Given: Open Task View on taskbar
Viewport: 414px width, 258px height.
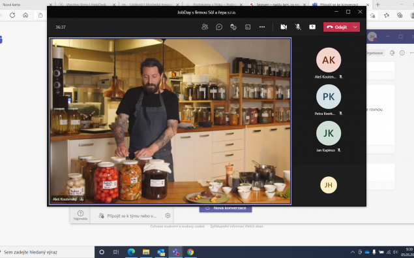Looking at the screenshot, I should (116, 252).
